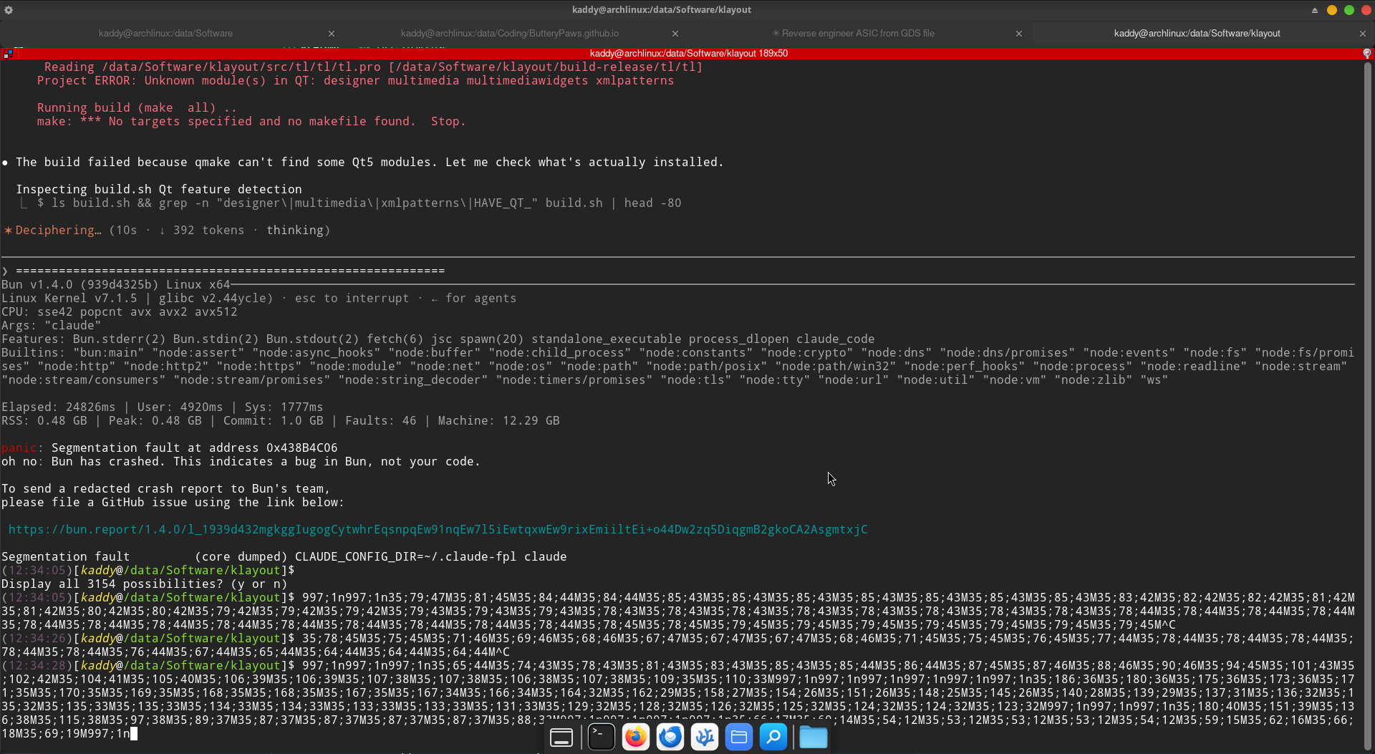
Task: Click the "Project ERROR: Unknown module(s)" line
Action: point(355,81)
